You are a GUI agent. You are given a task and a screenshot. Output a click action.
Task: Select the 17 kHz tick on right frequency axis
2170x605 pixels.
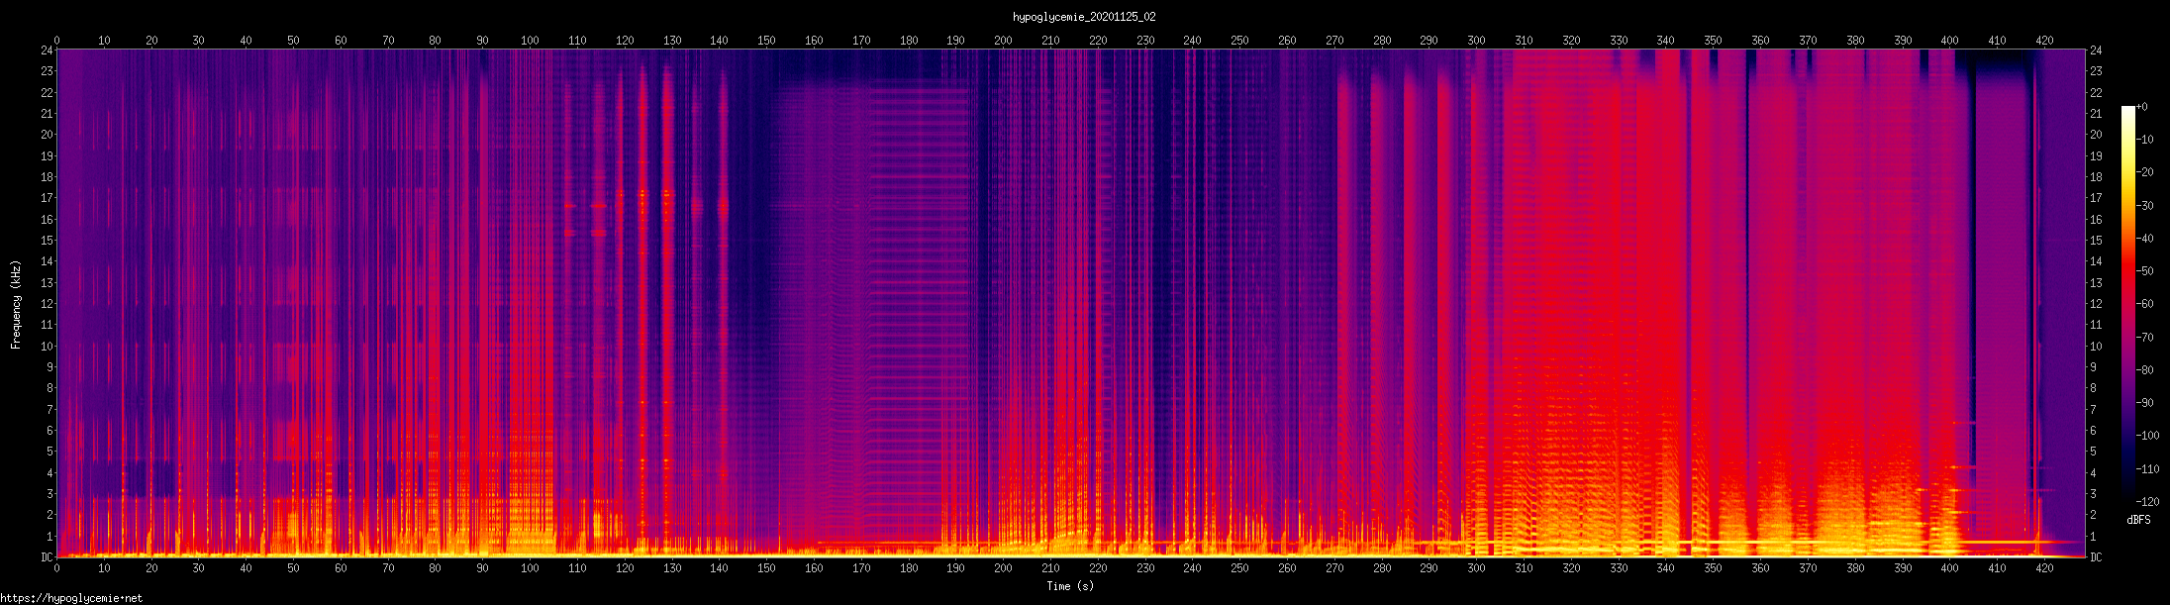click(2096, 198)
